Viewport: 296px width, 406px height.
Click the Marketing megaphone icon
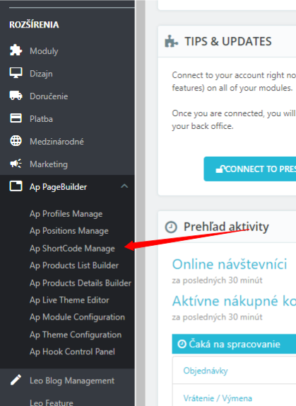tap(16, 164)
